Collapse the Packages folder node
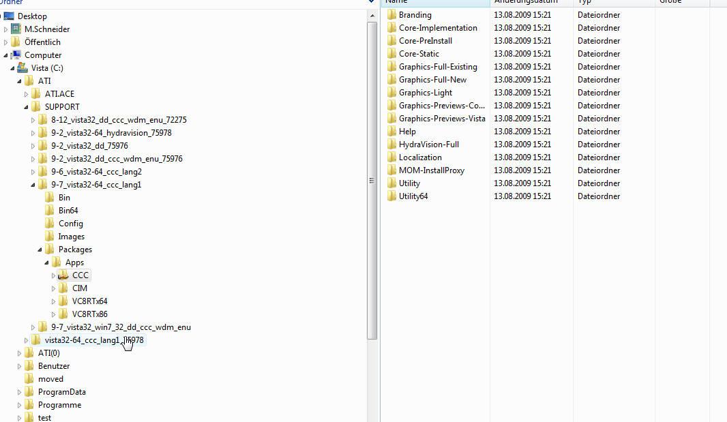This screenshot has height=422, width=727. pyautogui.click(x=40, y=250)
